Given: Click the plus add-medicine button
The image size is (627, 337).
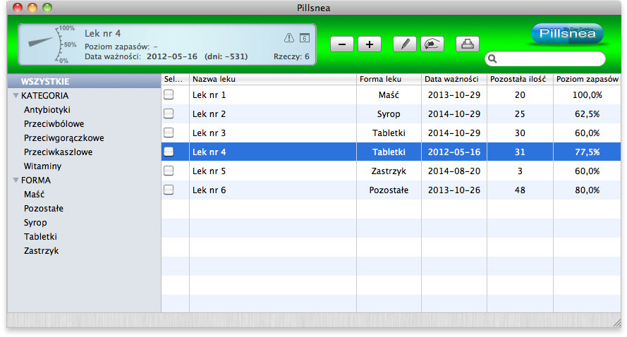Looking at the screenshot, I should [x=370, y=44].
